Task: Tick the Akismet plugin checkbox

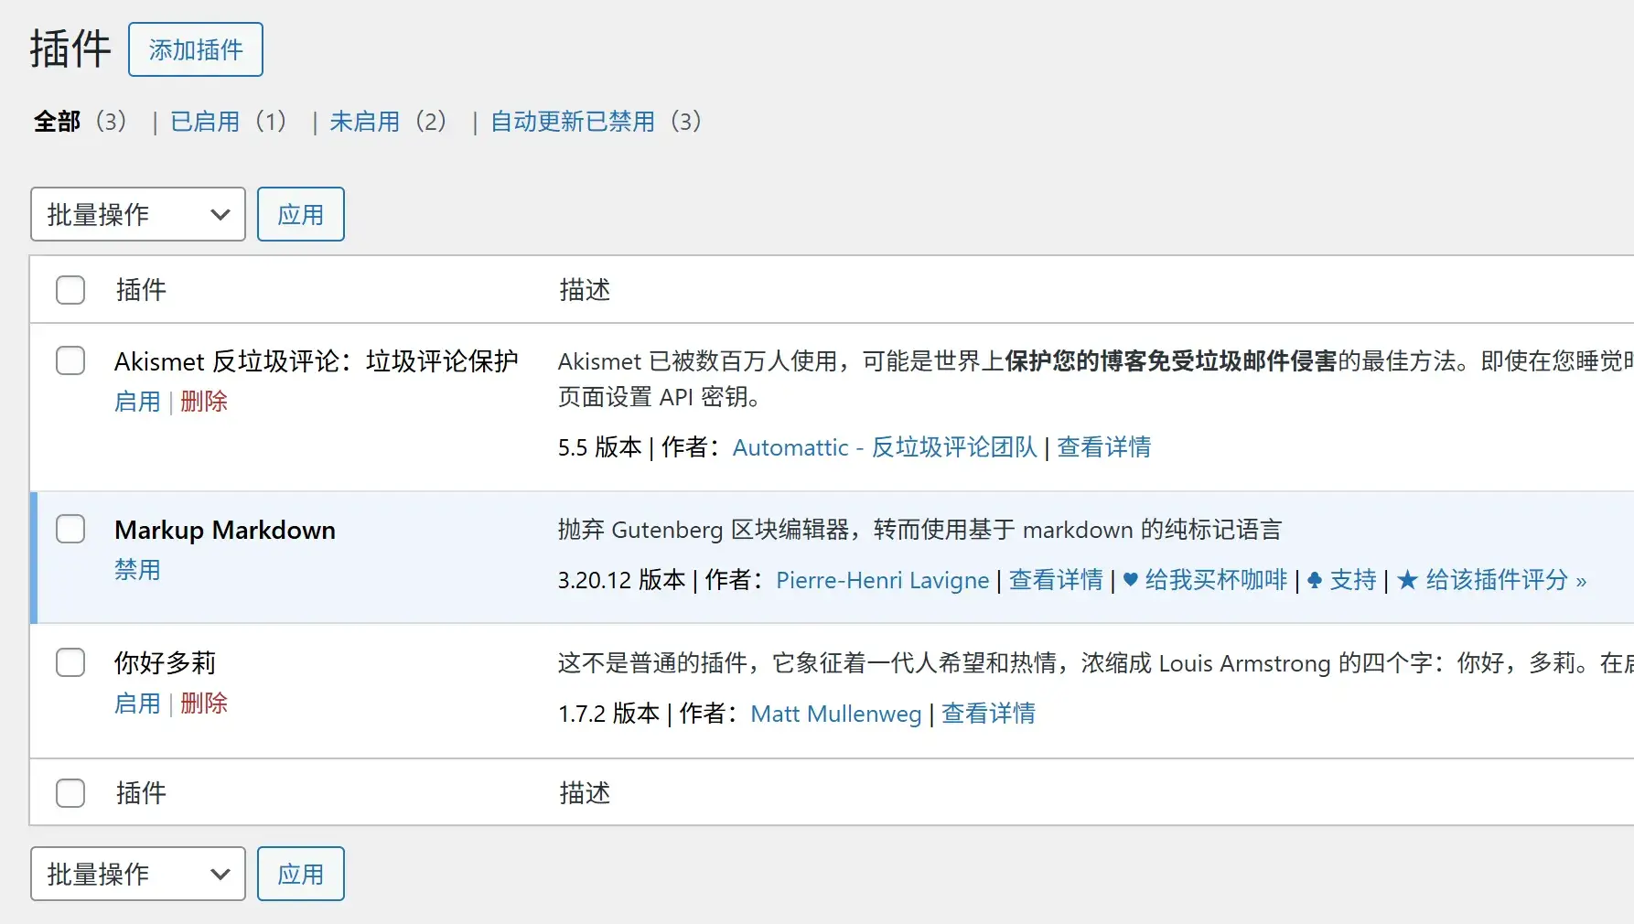Action: pos(70,360)
